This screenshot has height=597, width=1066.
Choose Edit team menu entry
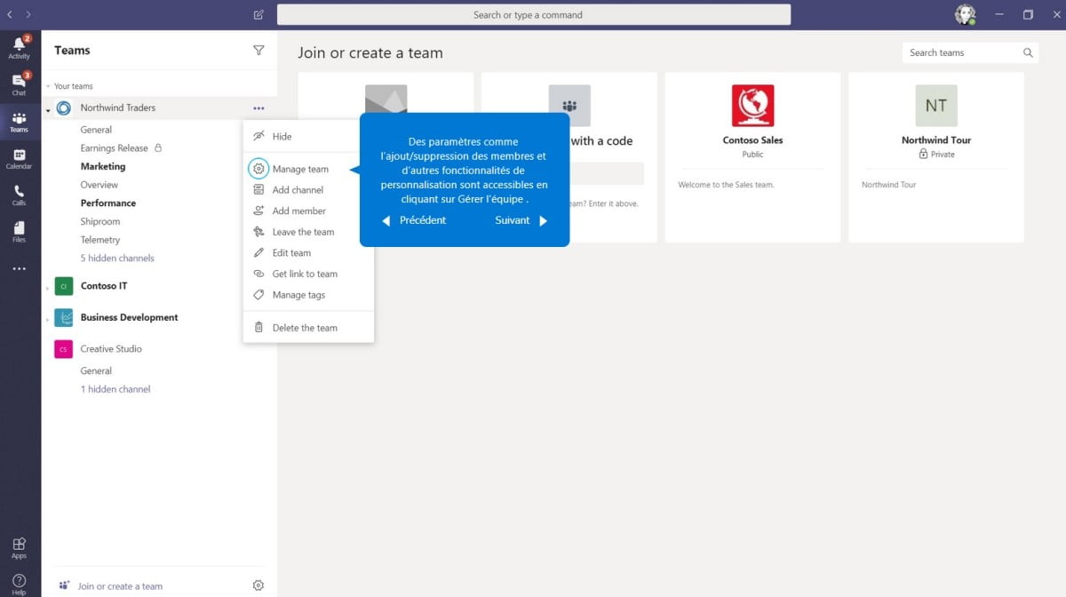coord(308,253)
